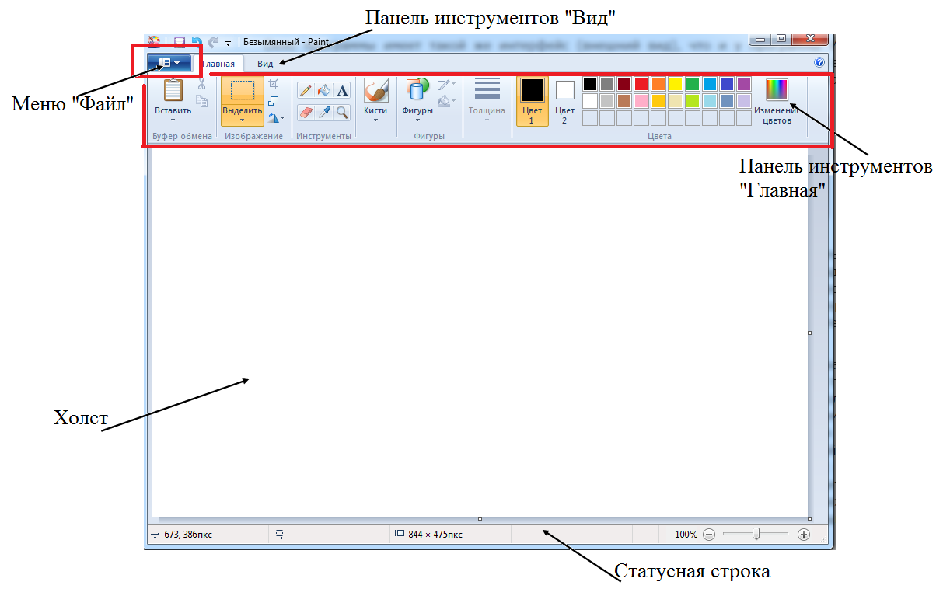The image size is (936, 589).
Task: Expand the Кисти brushes dropdown
Action: tap(375, 101)
